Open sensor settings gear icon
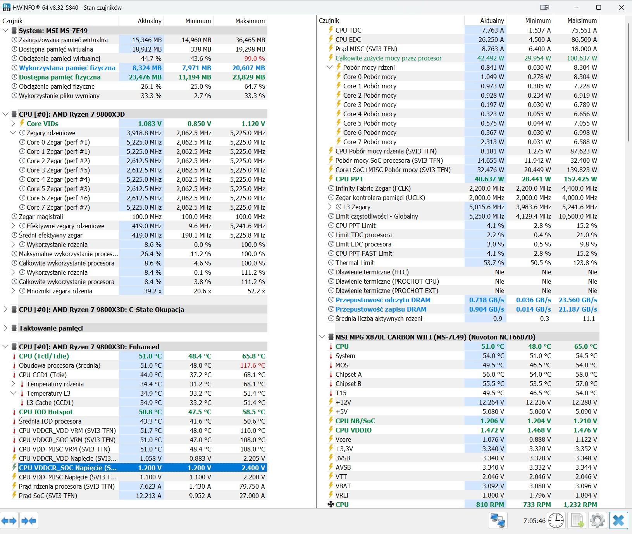 coord(598,520)
